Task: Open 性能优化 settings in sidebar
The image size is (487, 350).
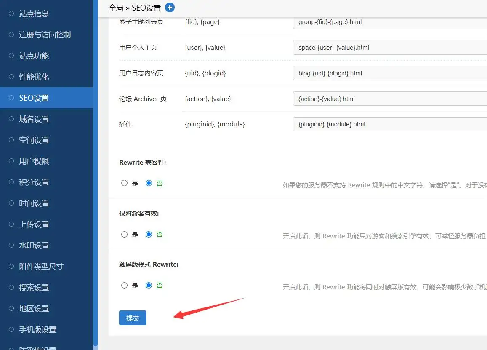Action: pyautogui.click(x=34, y=77)
